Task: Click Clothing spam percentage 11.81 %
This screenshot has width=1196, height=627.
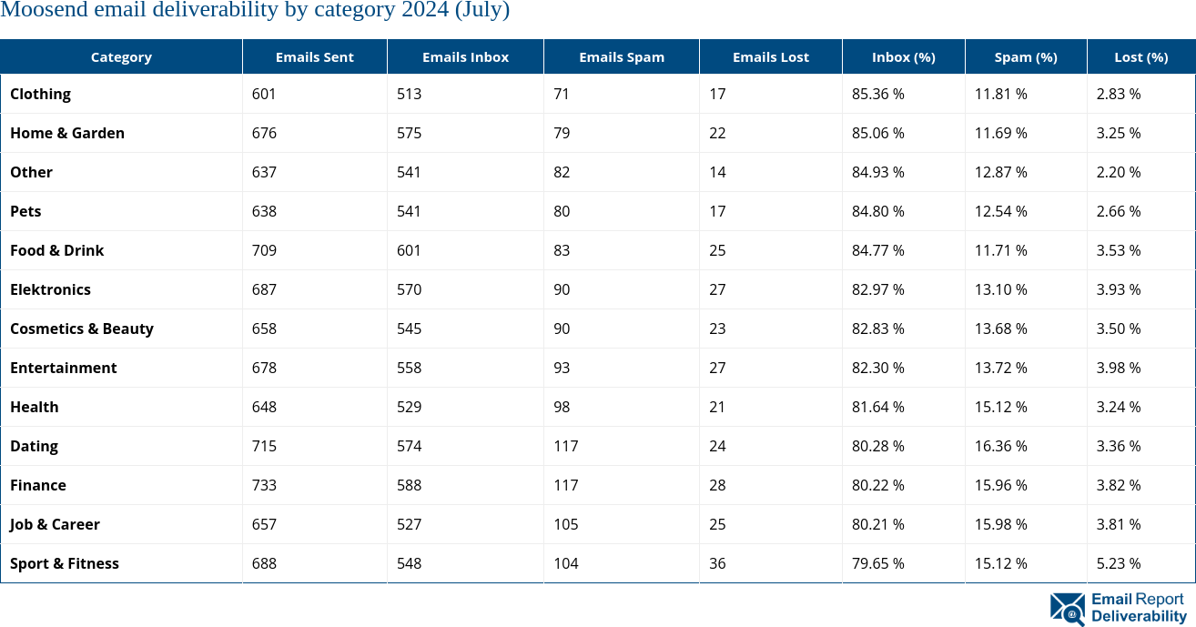Action: tap(1001, 94)
